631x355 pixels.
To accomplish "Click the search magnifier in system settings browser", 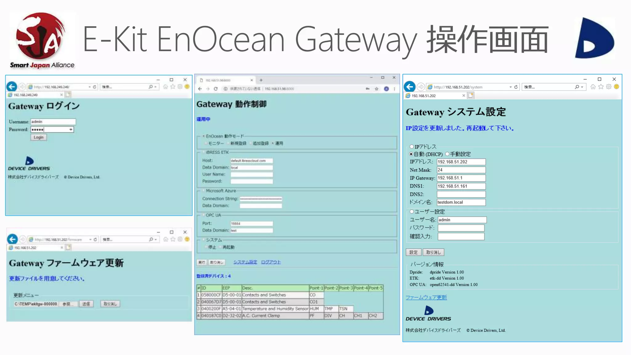I will tap(577, 87).
